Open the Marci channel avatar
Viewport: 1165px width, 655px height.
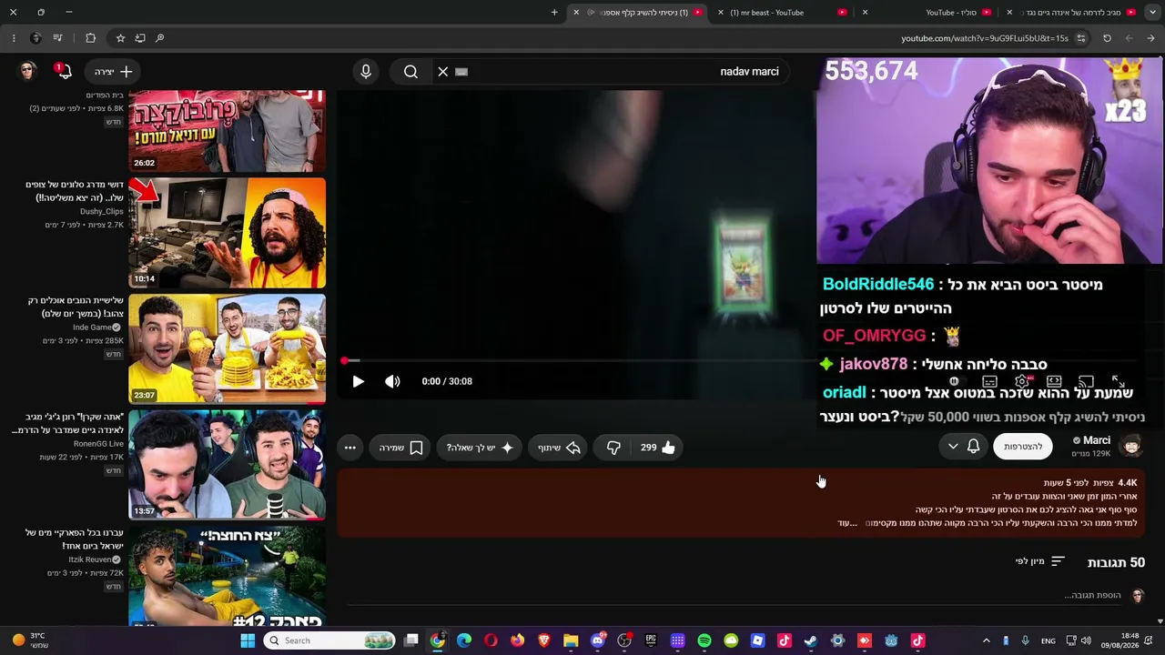coord(1131,446)
